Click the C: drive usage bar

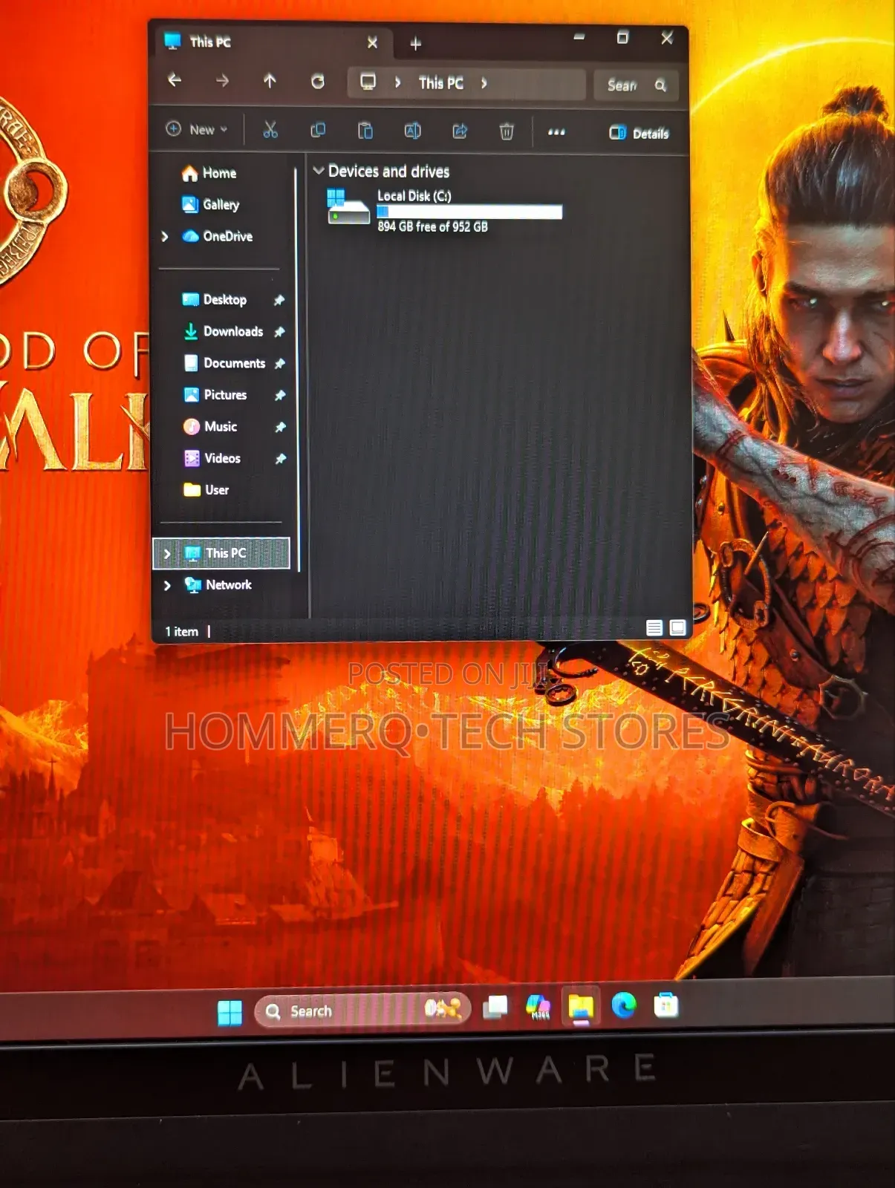tap(469, 212)
